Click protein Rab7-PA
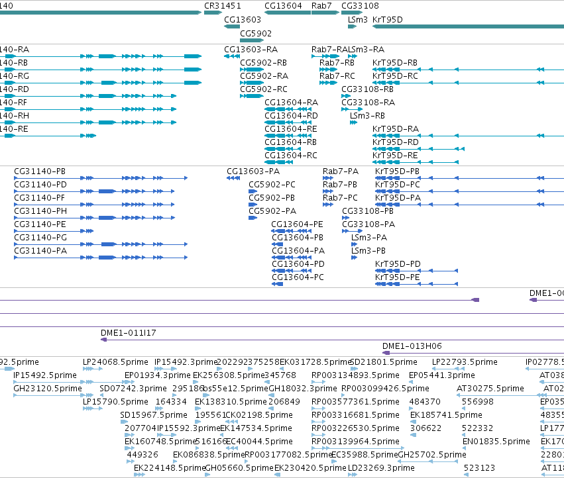 coord(327,178)
